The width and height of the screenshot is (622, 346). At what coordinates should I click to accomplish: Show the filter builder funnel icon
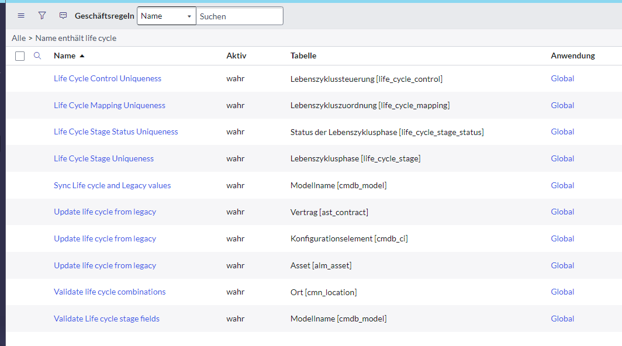pos(42,16)
